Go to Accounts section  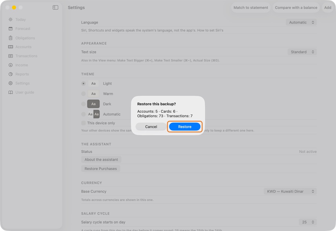click(x=23, y=47)
